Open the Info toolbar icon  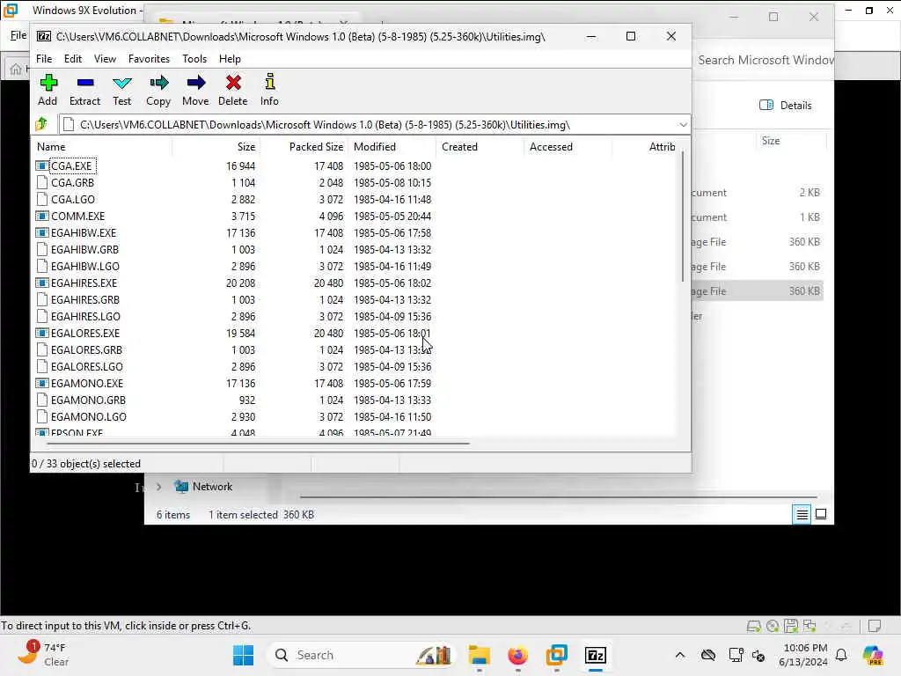269,90
